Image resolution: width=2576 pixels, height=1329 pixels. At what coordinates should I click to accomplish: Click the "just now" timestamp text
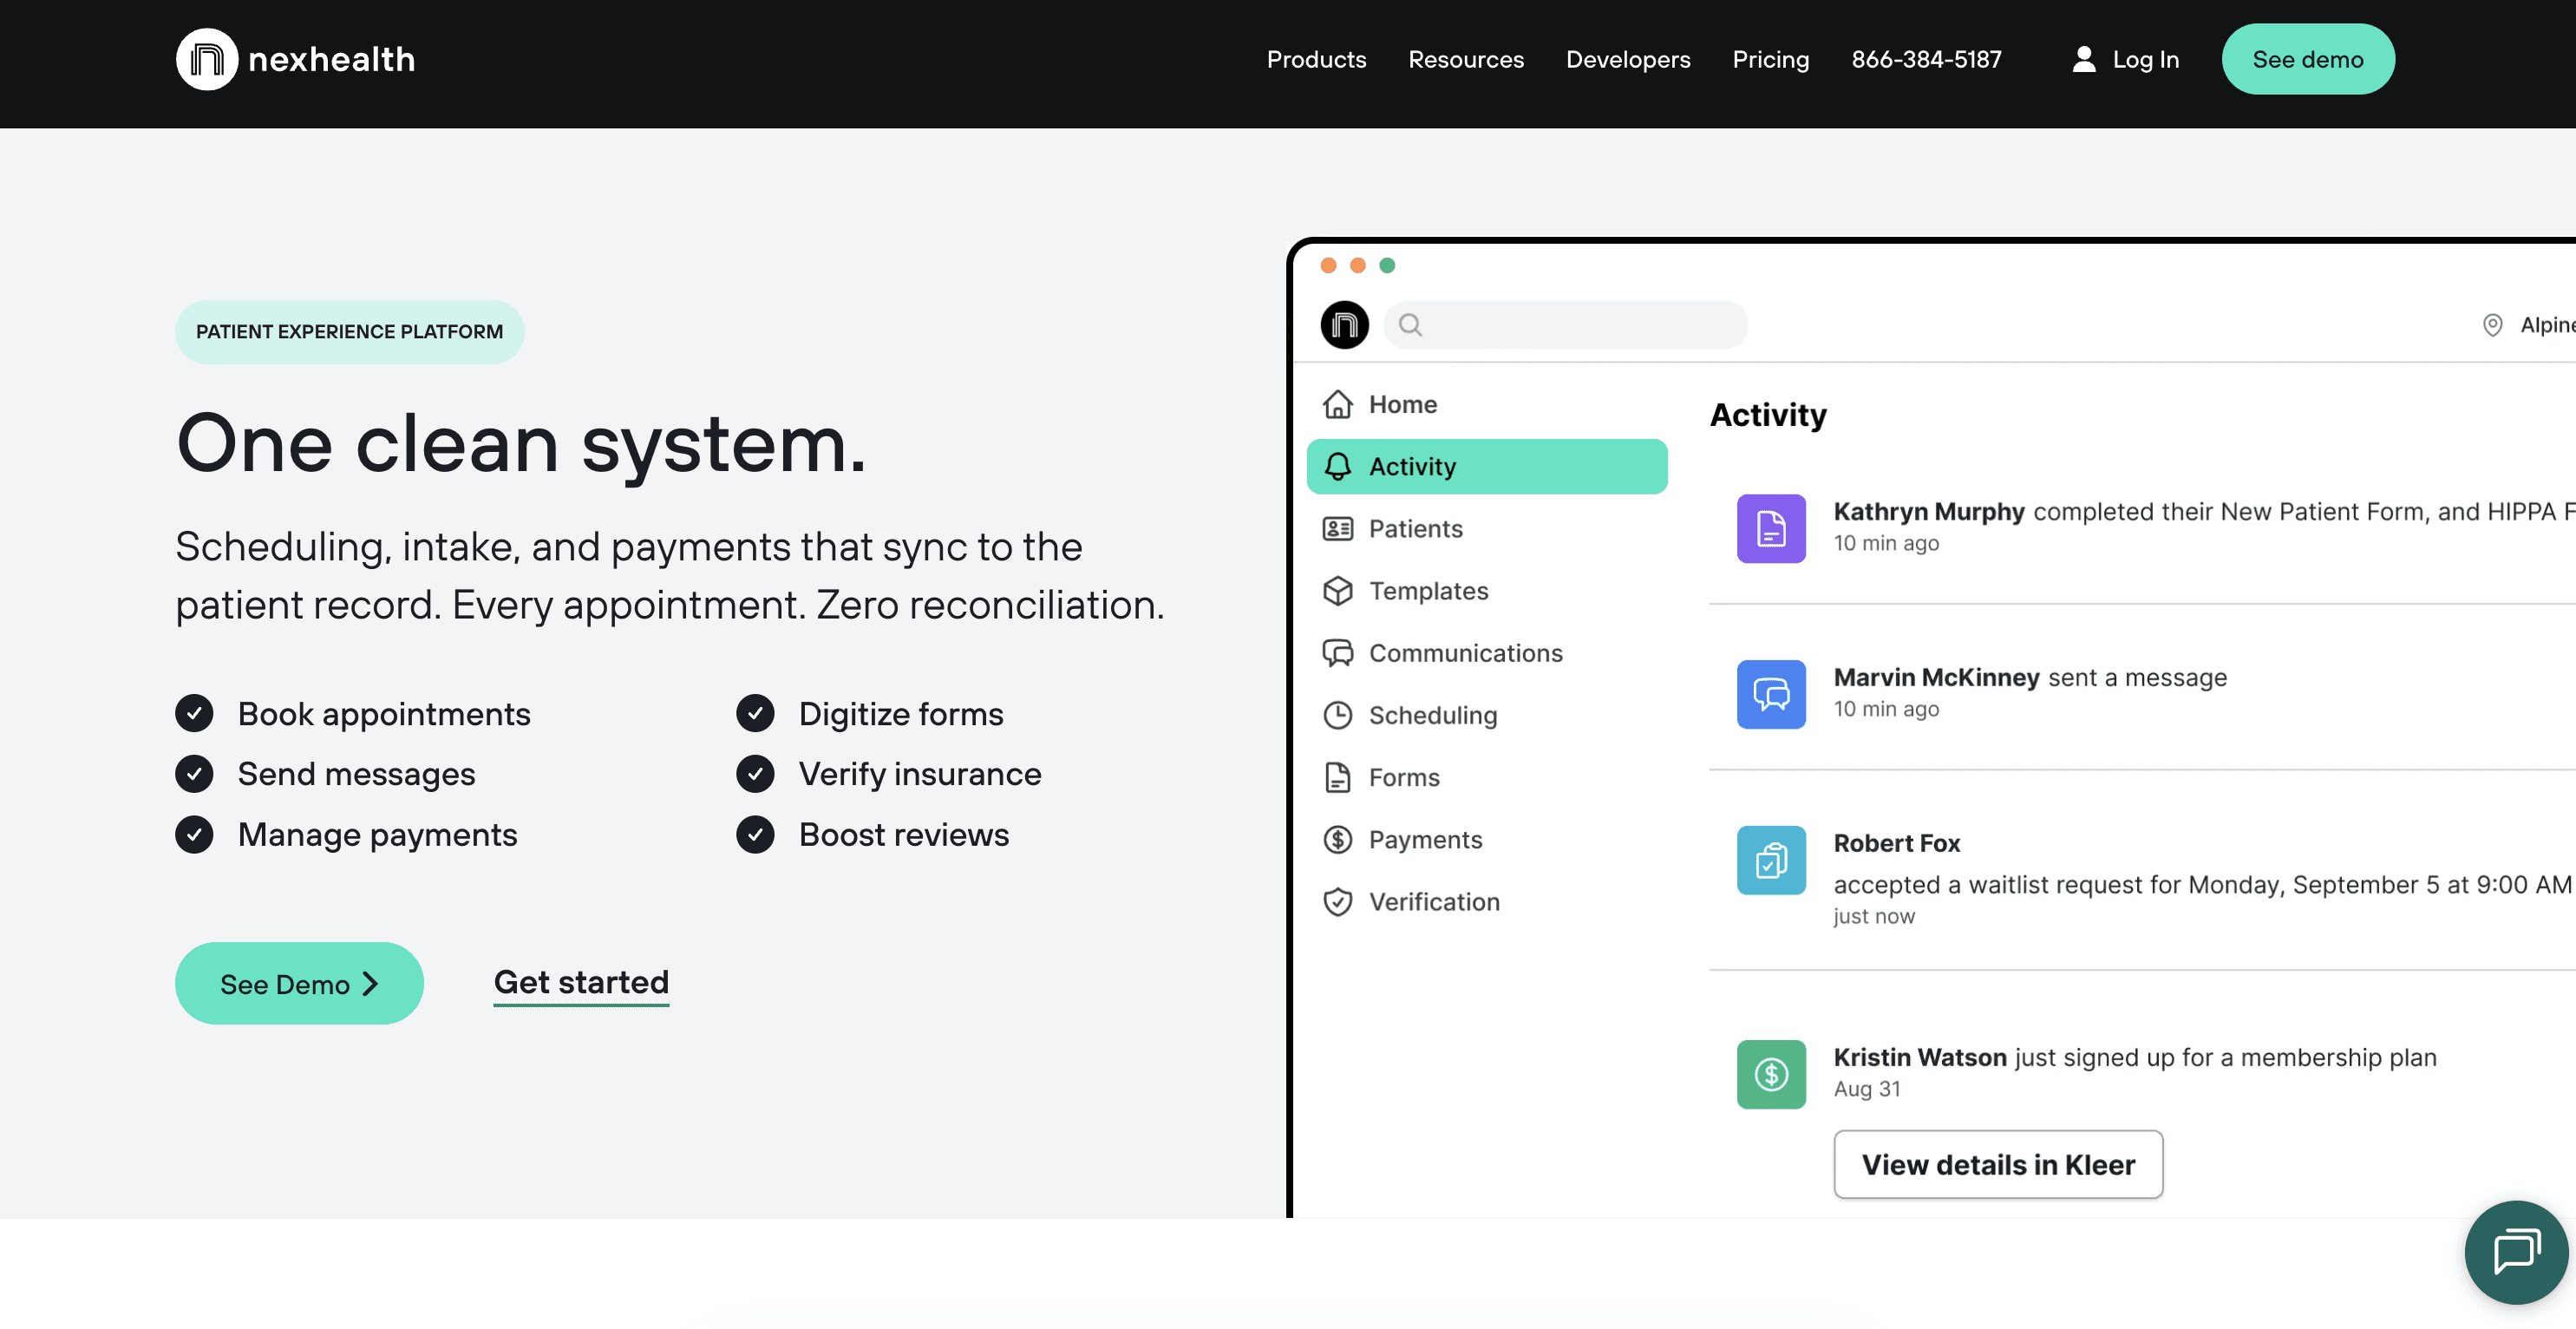pos(1874,916)
